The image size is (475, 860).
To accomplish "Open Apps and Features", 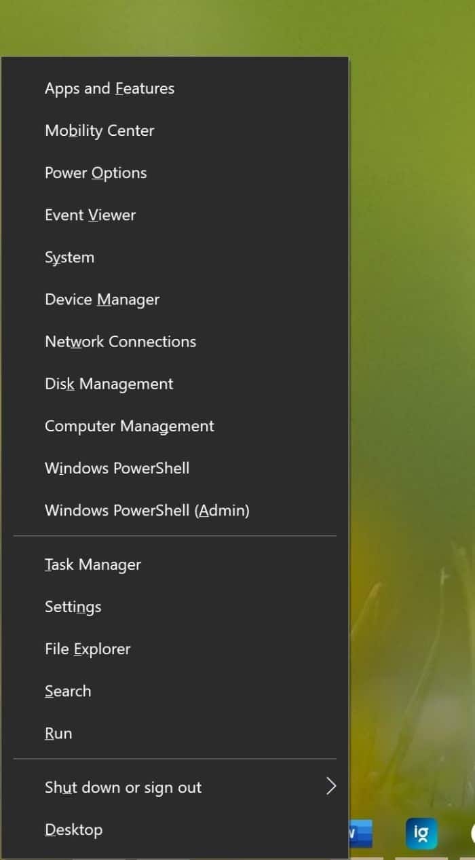I will tap(109, 88).
